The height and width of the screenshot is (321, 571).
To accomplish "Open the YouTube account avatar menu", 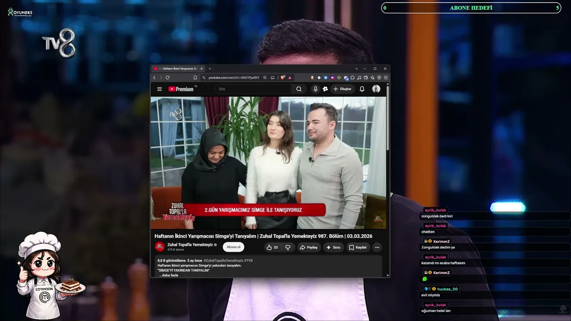I will [376, 89].
